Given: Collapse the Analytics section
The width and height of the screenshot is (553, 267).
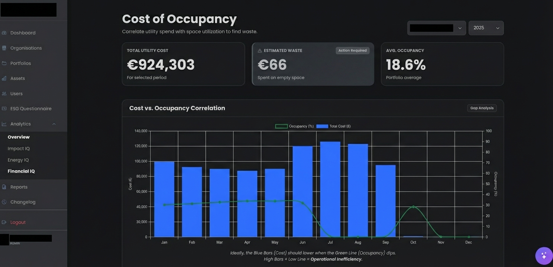Looking at the screenshot, I should 54,123.
